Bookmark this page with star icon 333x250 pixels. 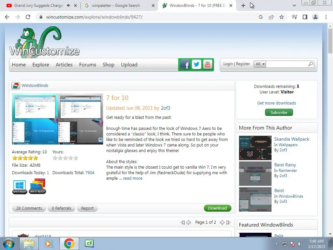coord(282,17)
